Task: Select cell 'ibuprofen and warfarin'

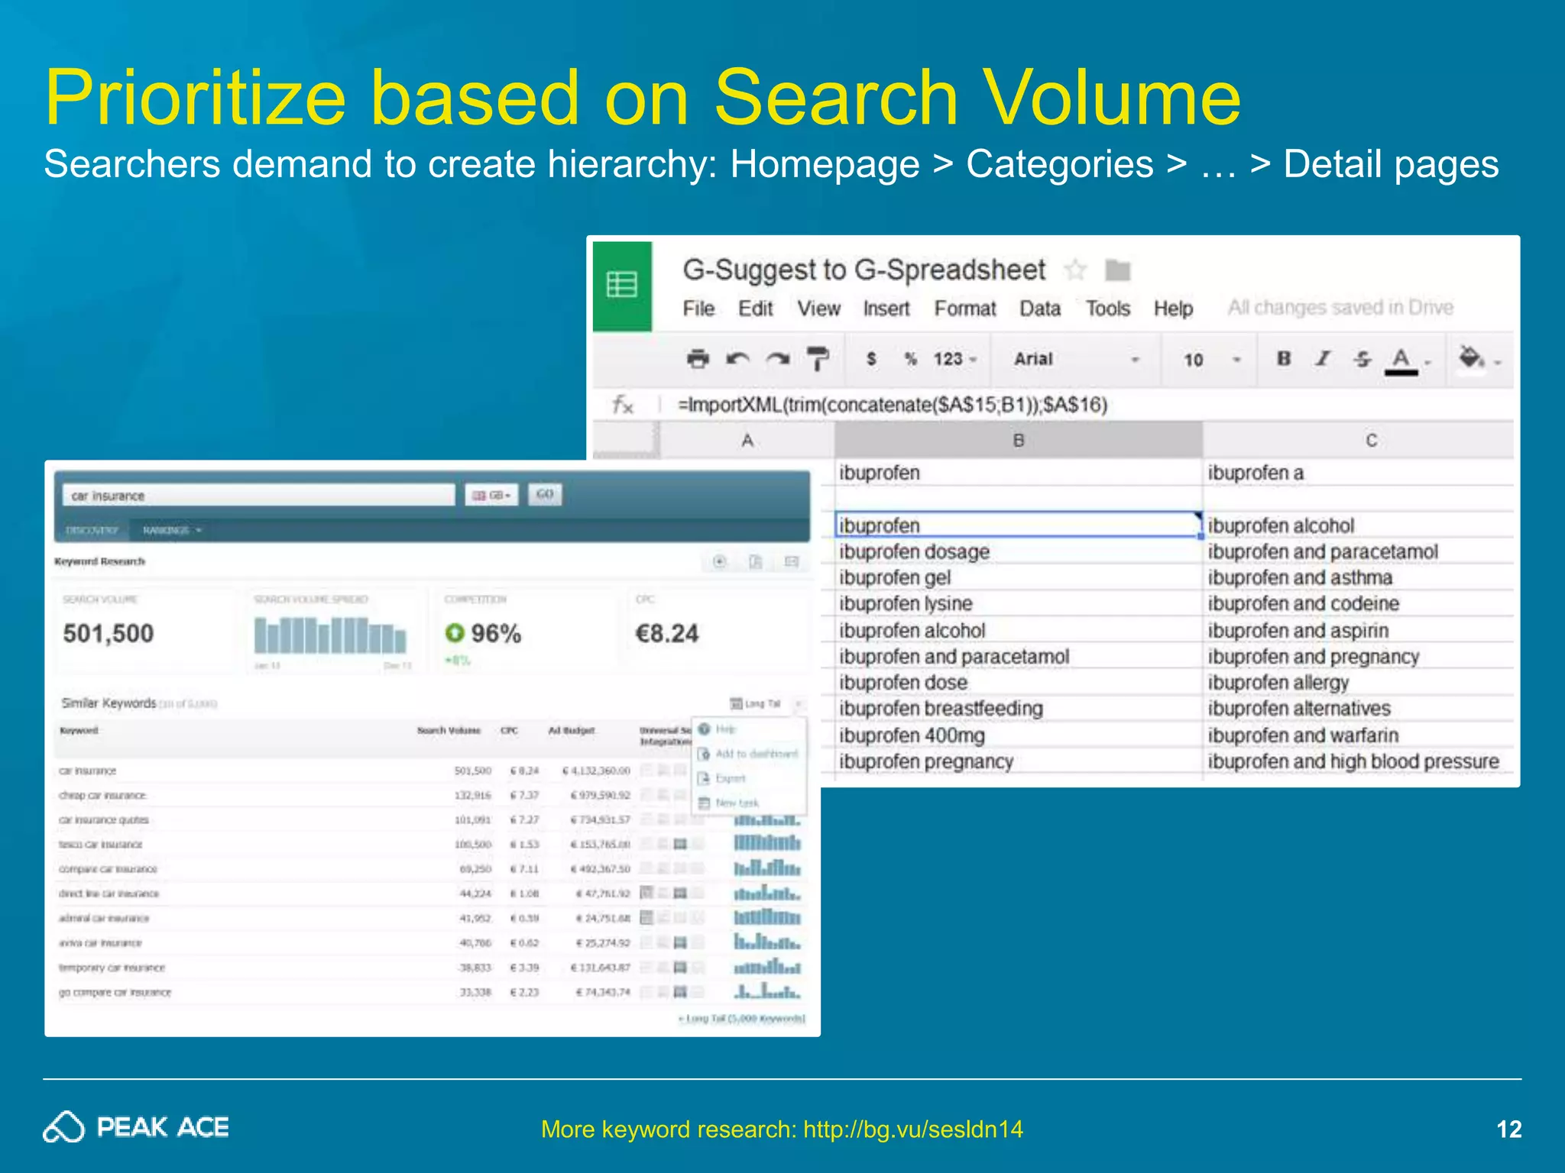Action: [1359, 735]
